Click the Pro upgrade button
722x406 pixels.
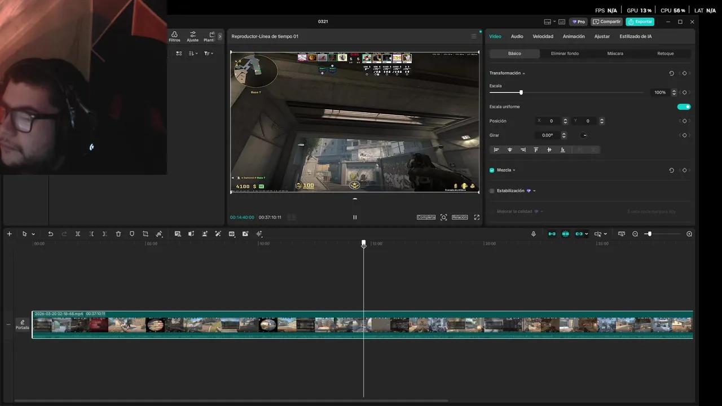579,22
